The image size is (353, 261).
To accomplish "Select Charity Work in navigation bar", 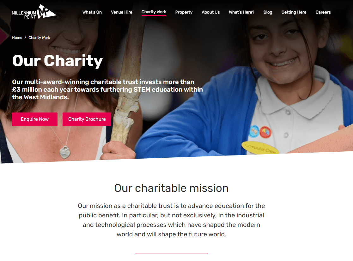I will click(154, 12).
